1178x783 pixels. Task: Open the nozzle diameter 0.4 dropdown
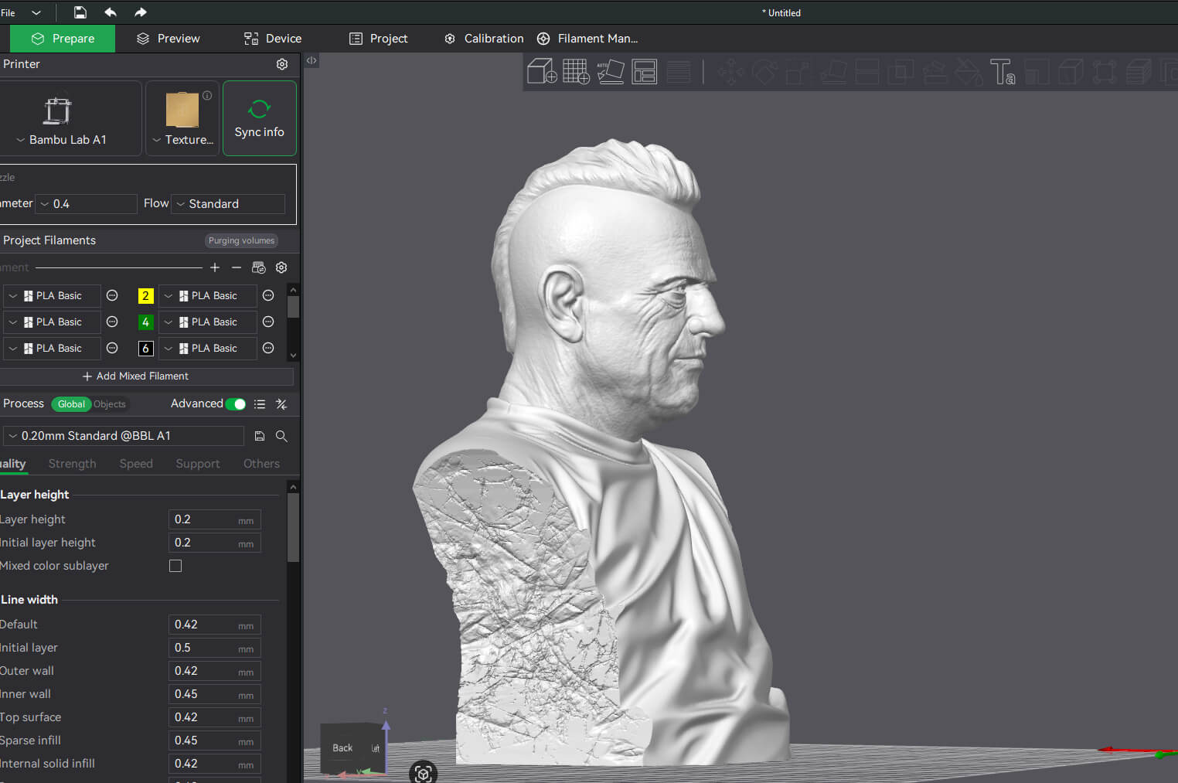(87, 204)
